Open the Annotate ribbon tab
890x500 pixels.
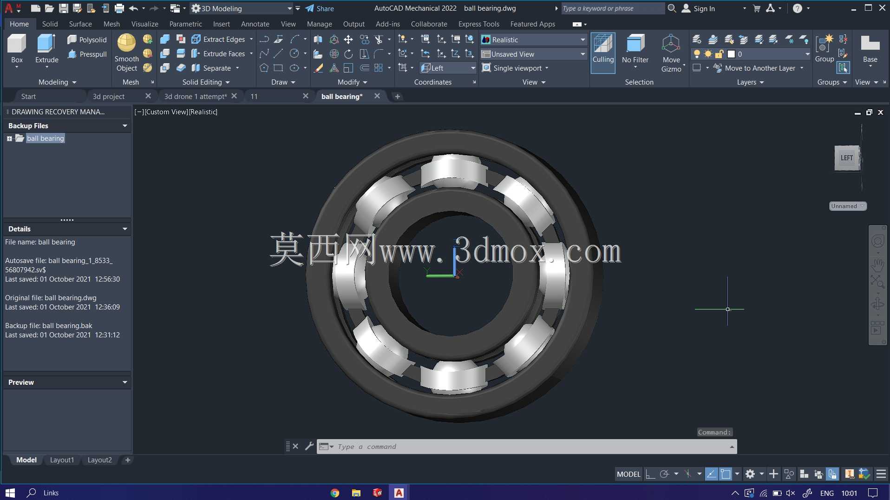[255, 24]
